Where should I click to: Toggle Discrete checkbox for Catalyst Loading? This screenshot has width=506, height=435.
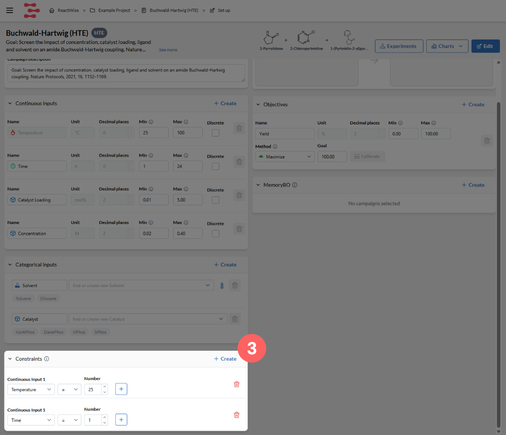(216, 200)
